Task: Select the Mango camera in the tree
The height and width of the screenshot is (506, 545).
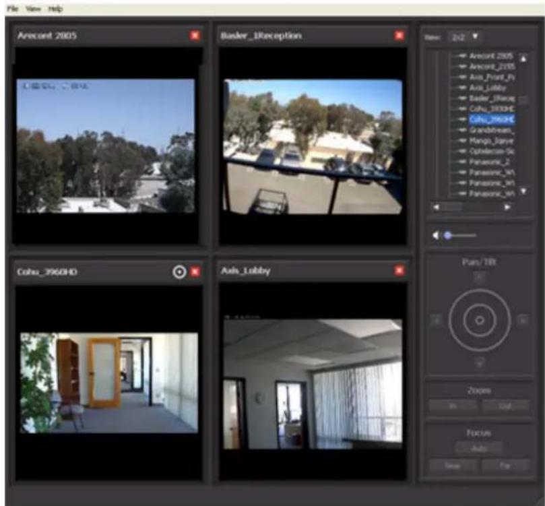Action: 491,141
